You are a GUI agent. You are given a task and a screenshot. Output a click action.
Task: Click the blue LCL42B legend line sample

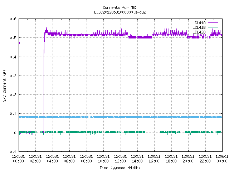213,32
